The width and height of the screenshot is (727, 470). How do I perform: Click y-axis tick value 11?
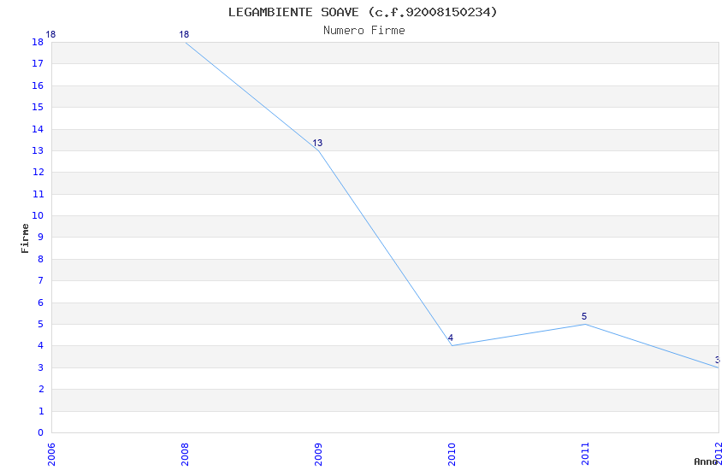(38, 195)
